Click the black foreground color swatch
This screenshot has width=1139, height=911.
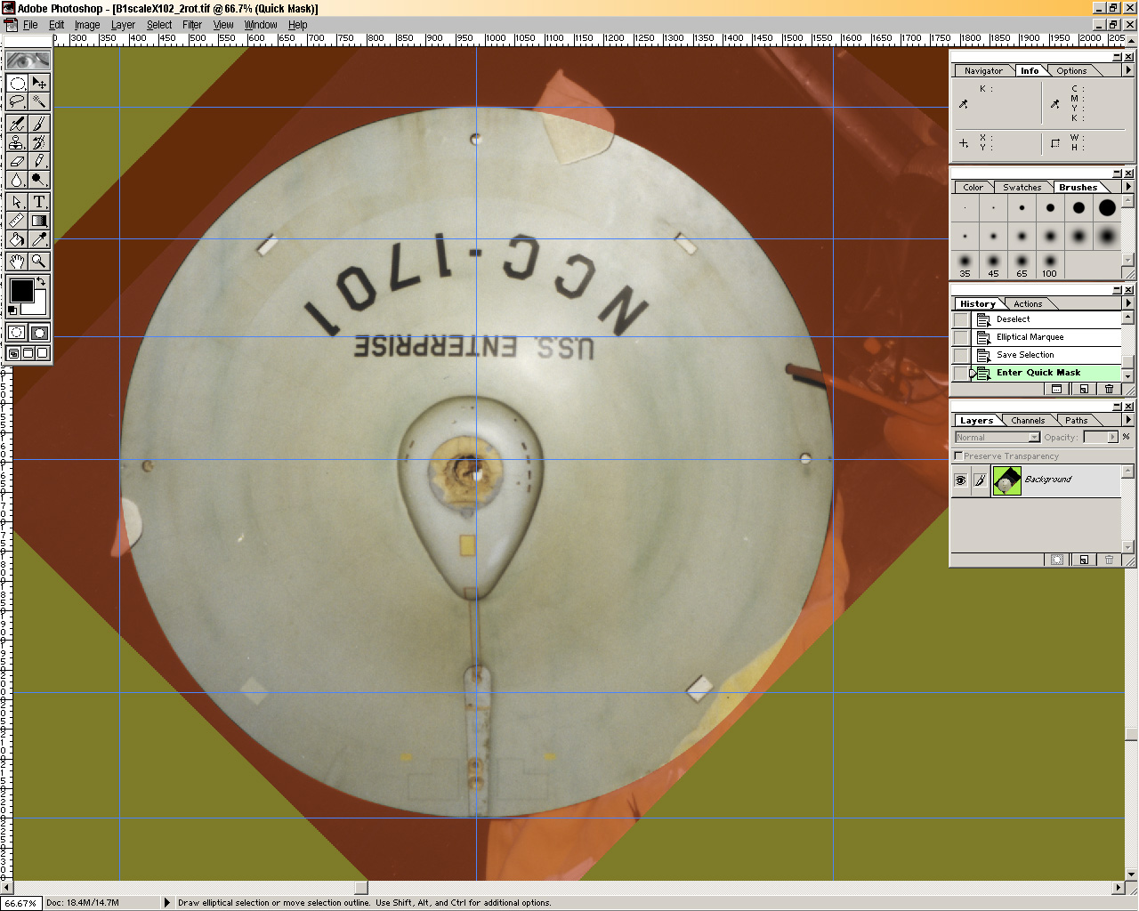tap(20, 290)
